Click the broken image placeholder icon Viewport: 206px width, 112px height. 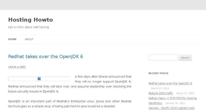coord(39,79)
